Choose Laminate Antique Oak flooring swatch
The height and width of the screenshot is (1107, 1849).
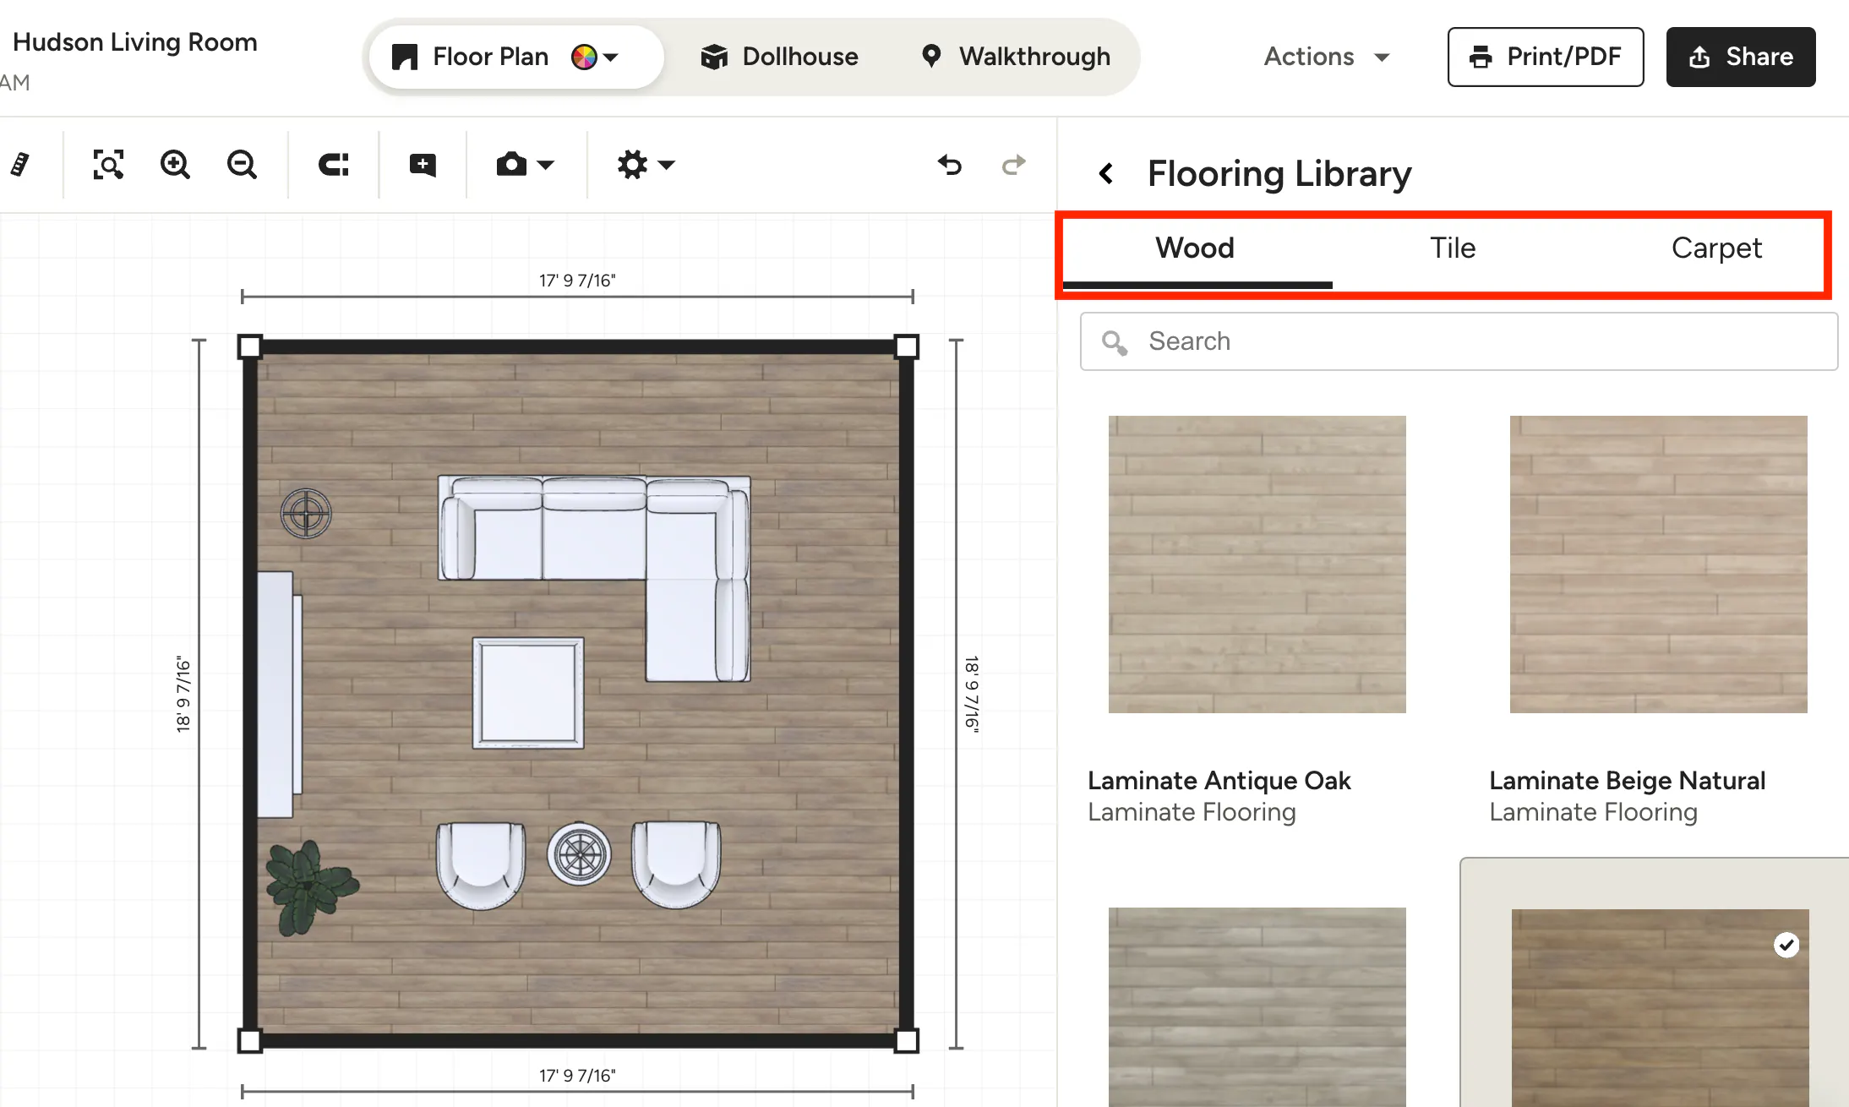point(1257,564)
